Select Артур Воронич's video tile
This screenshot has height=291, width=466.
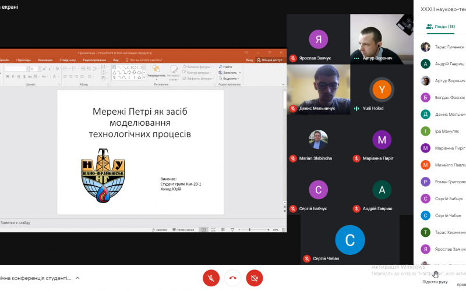[382, 39]
